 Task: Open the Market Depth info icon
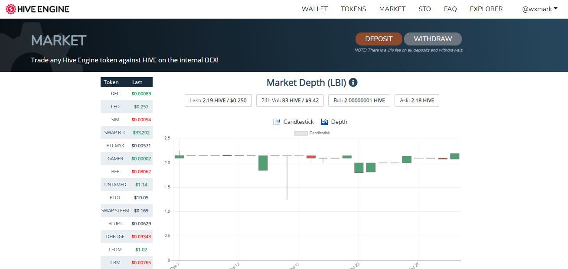click(x=353, y=82)
